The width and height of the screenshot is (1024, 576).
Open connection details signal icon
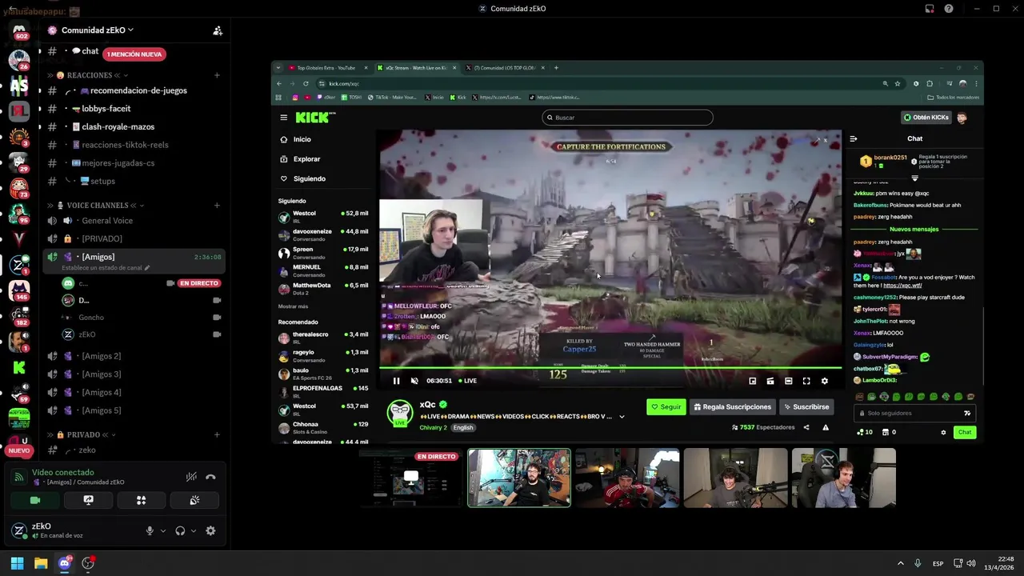tap(19, 477)
